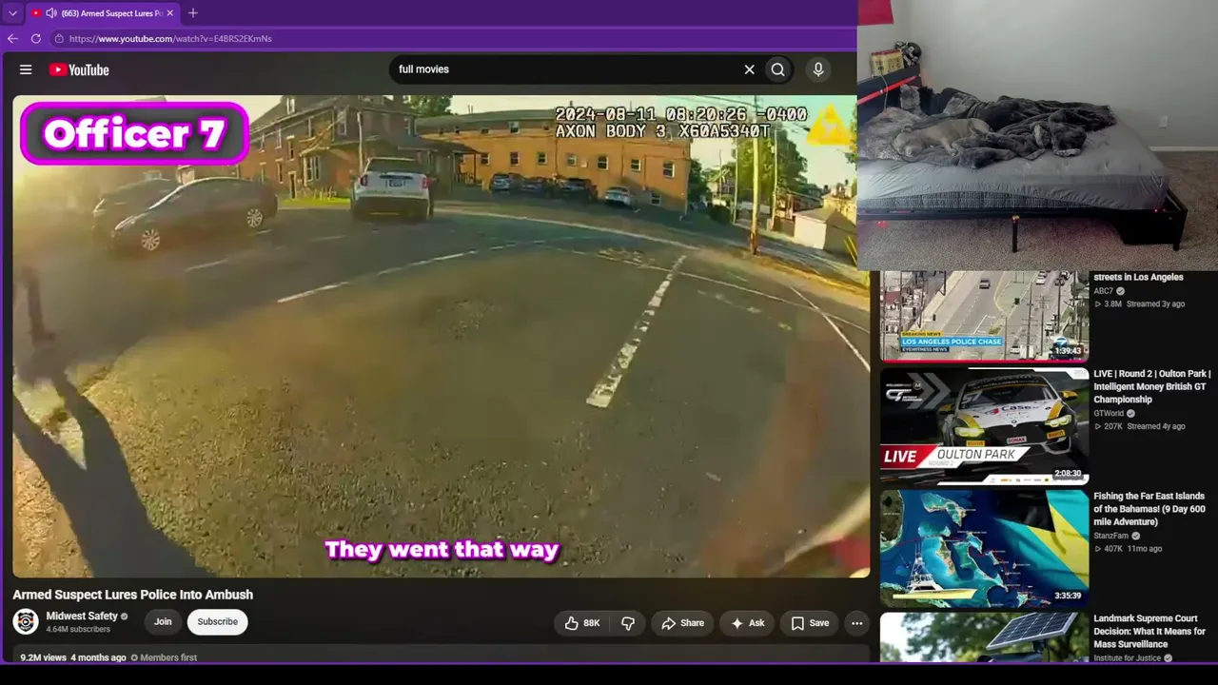The image size is (1218, 685).
Task: Open Midwest Safety channel name link
Action: (82, 616)
